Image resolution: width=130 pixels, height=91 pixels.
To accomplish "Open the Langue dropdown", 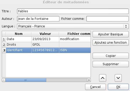I will 73,26.
